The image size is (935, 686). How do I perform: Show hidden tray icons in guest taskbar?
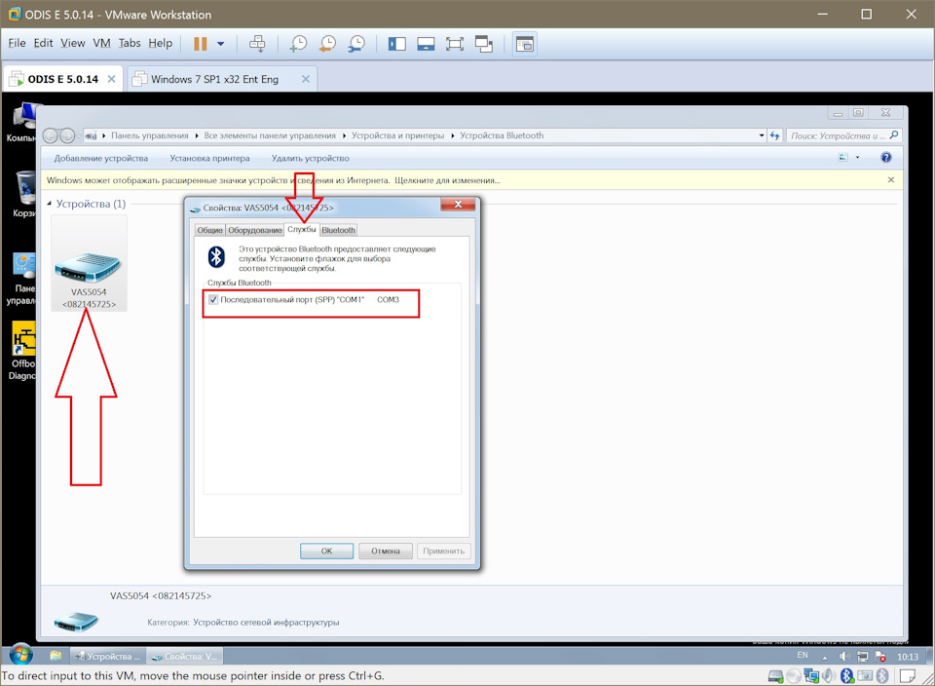click(825, 657)
